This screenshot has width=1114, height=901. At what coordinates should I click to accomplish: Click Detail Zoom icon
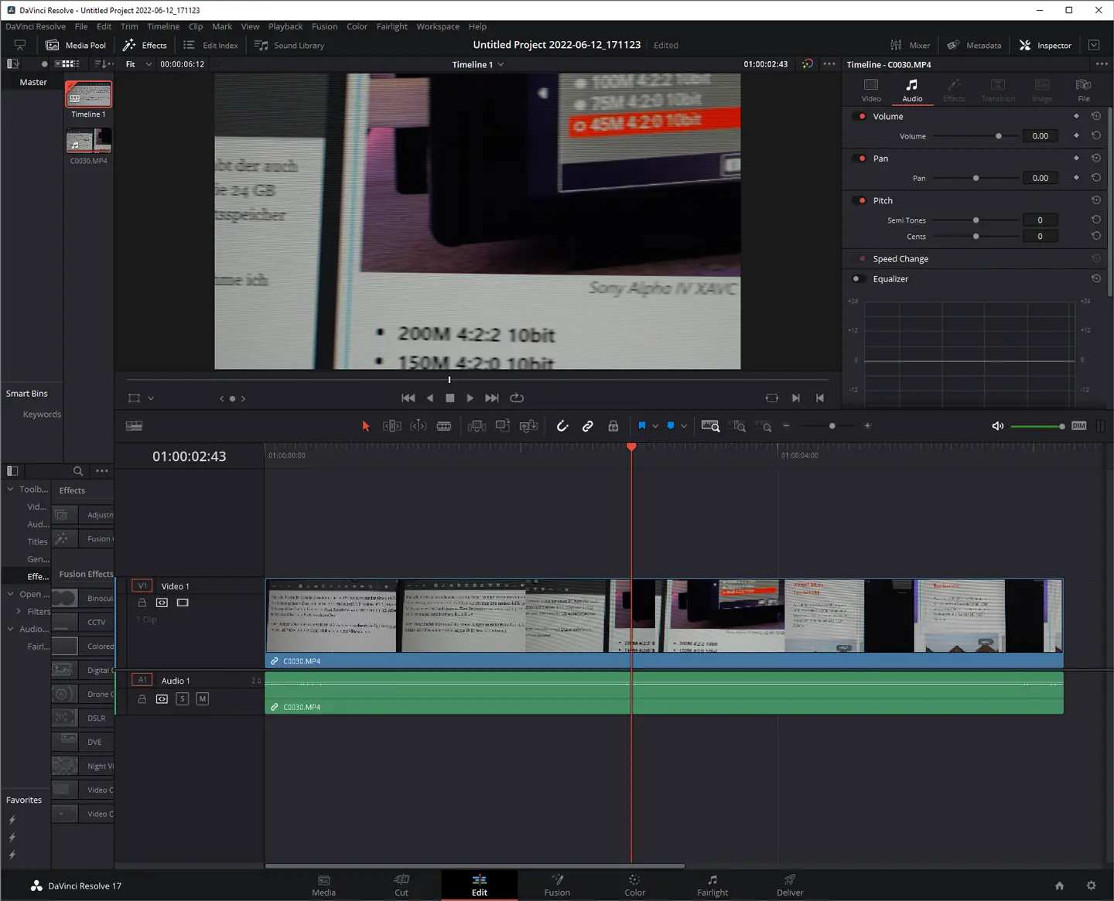click(x=739, y=426)
